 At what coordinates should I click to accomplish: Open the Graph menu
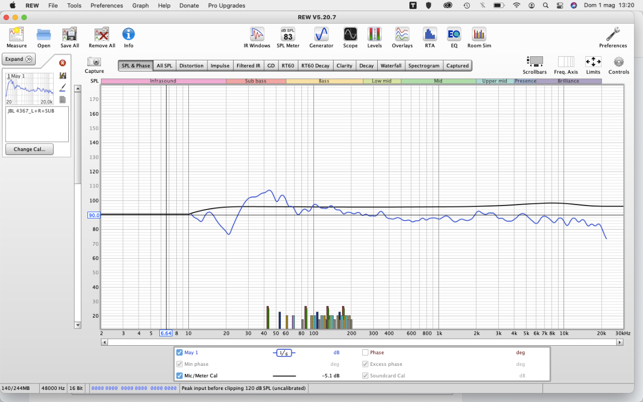[x=140, y=6]
